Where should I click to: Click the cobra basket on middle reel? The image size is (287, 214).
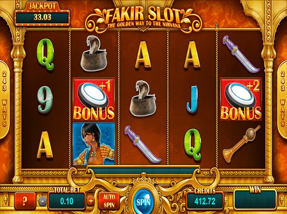(143, 98)
